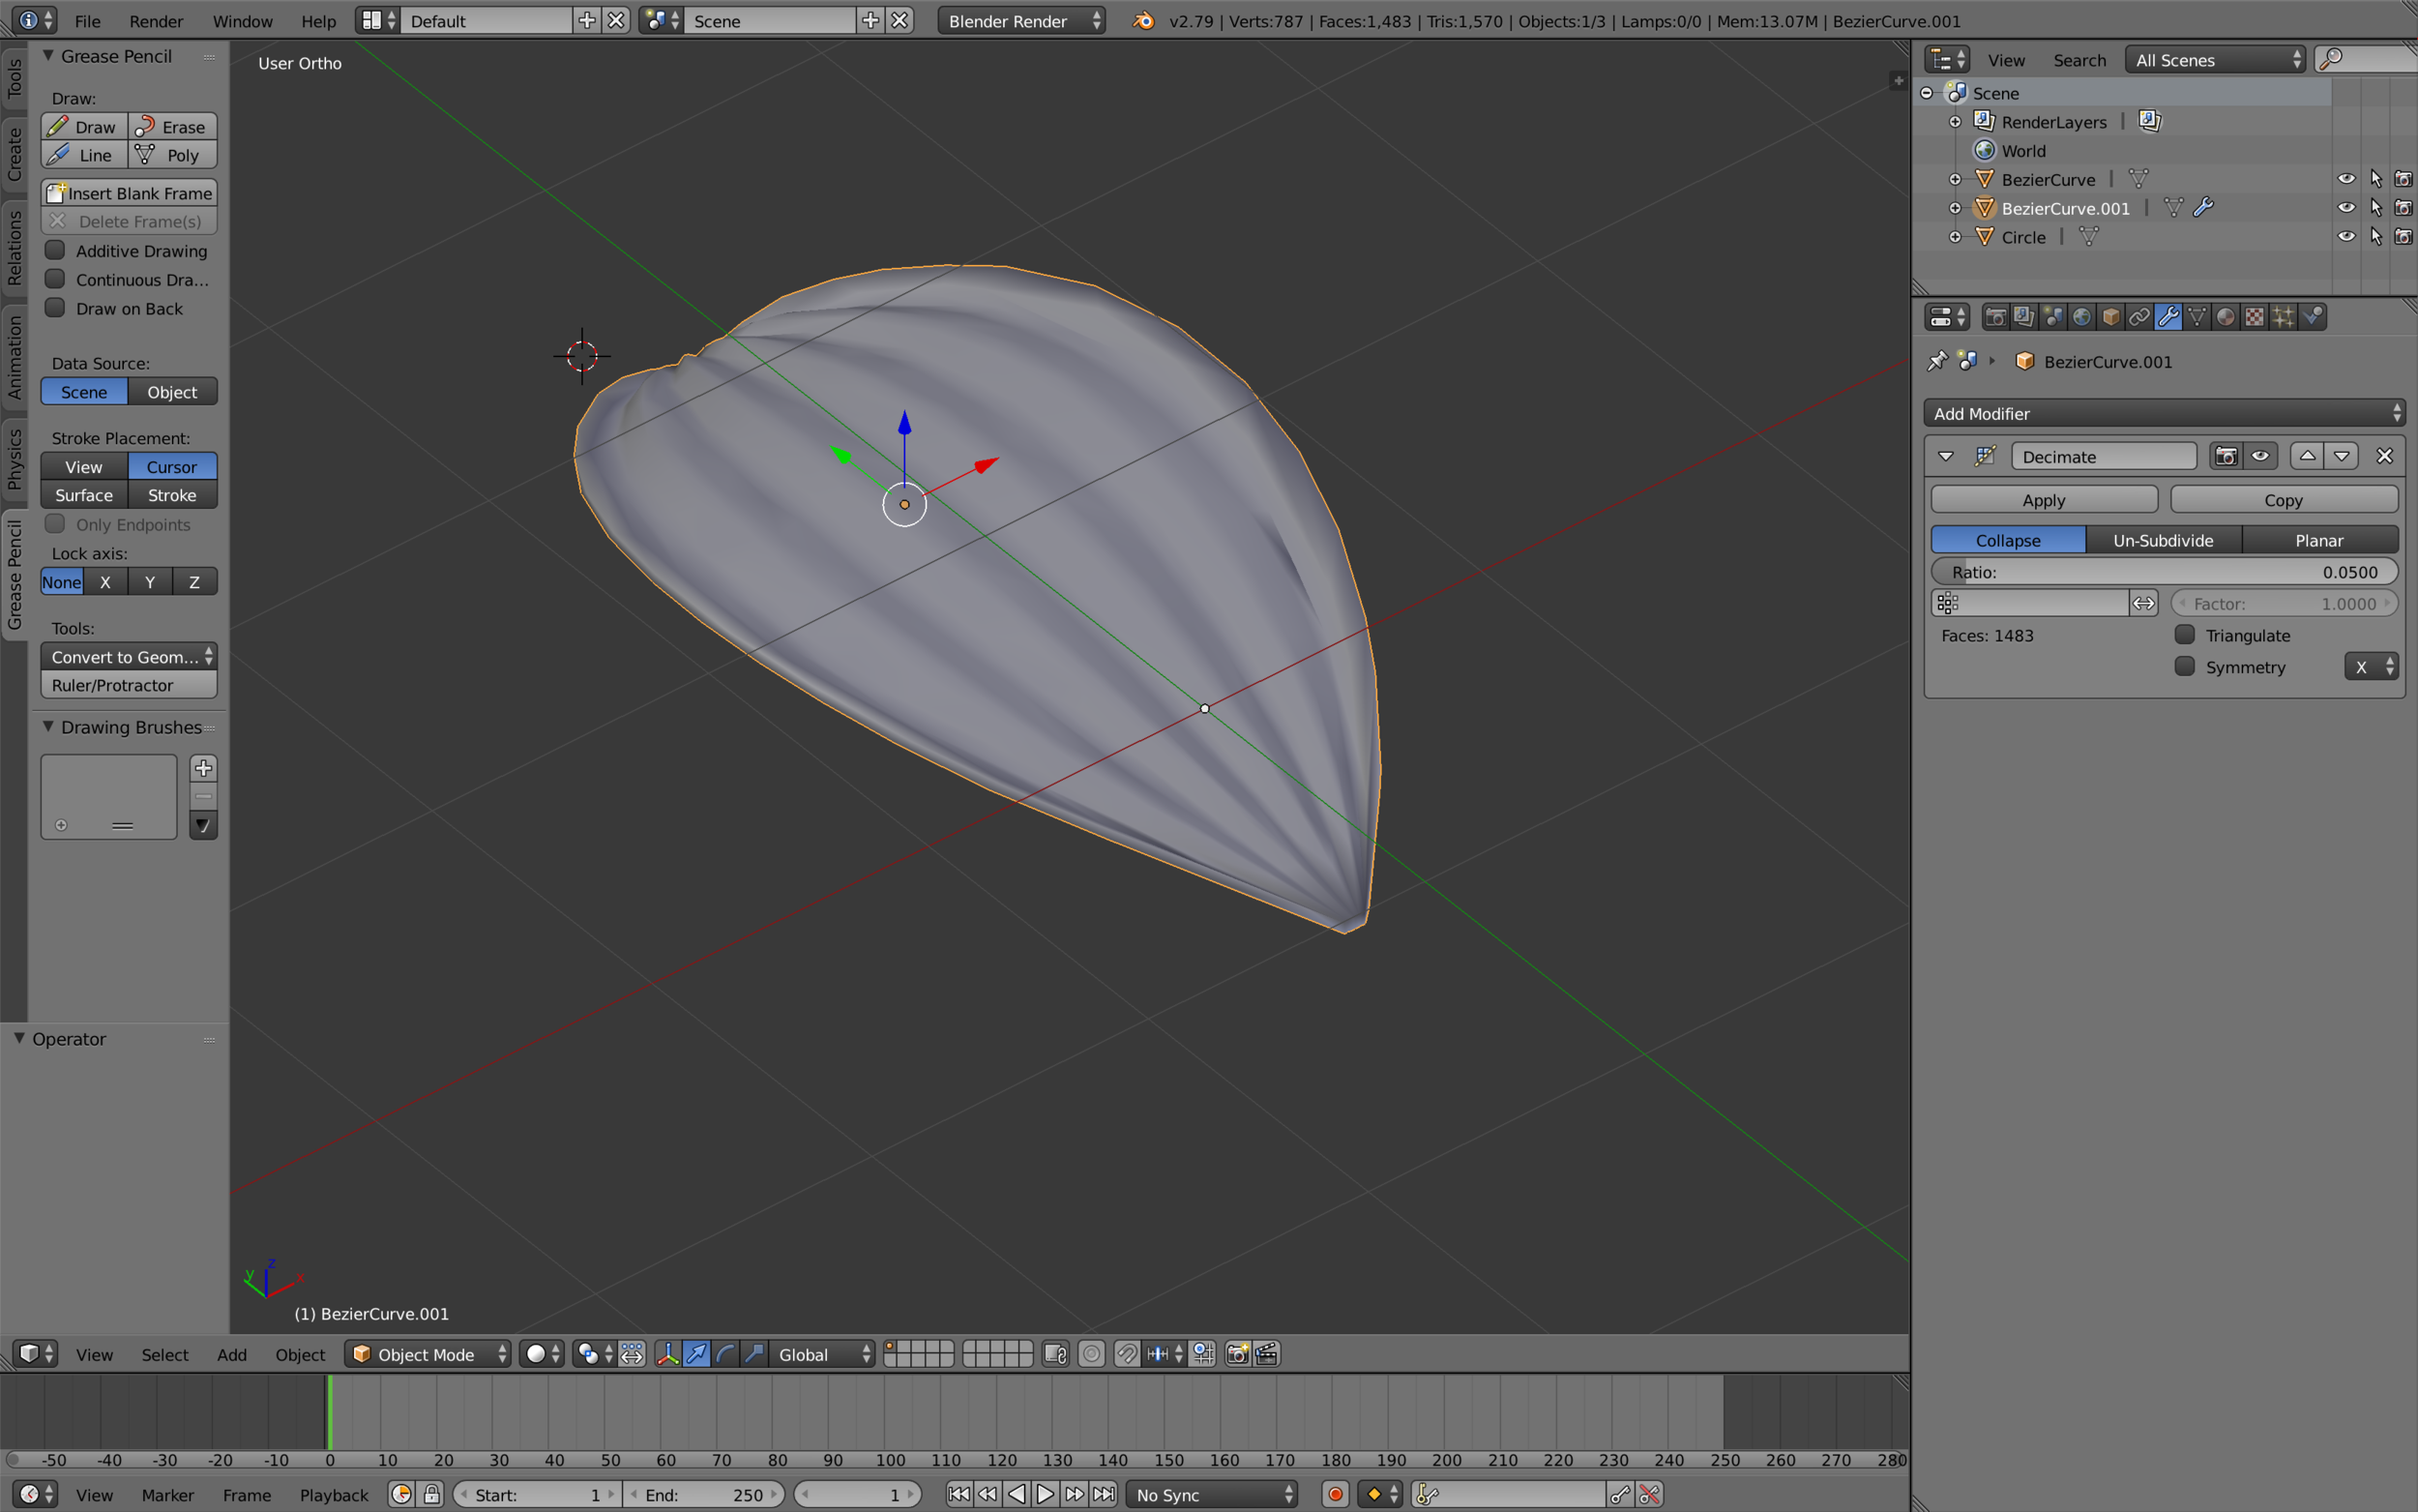2418x1512 pixels.
Task: Enable the Triangulate checkbox
Action: 2185,635
